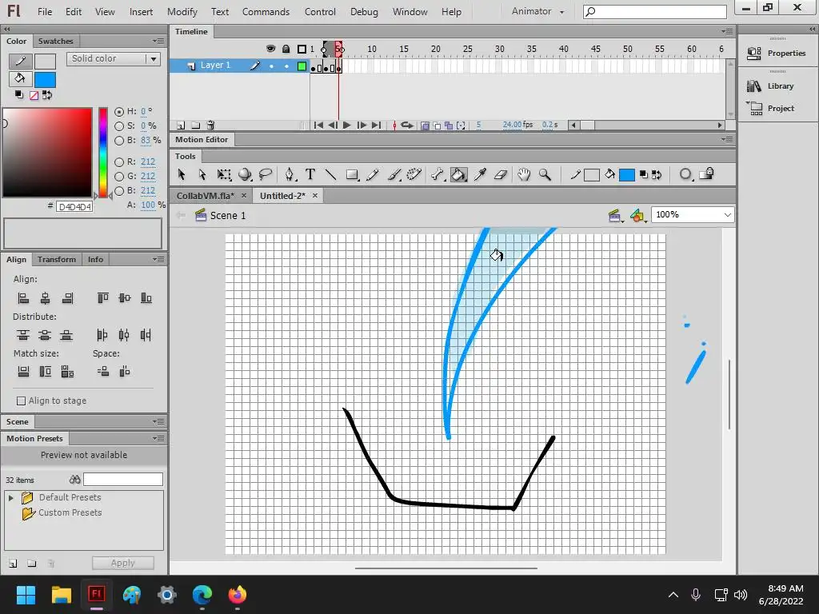The width and height of the screenshot is (819, 614).
Task: Select the Rectangle tool
Action: 352,174
